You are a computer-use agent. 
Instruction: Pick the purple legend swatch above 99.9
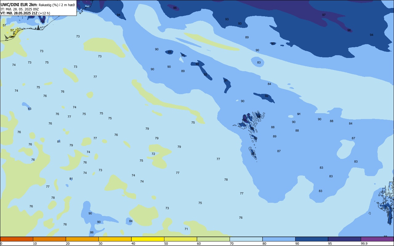click(377, 239)
